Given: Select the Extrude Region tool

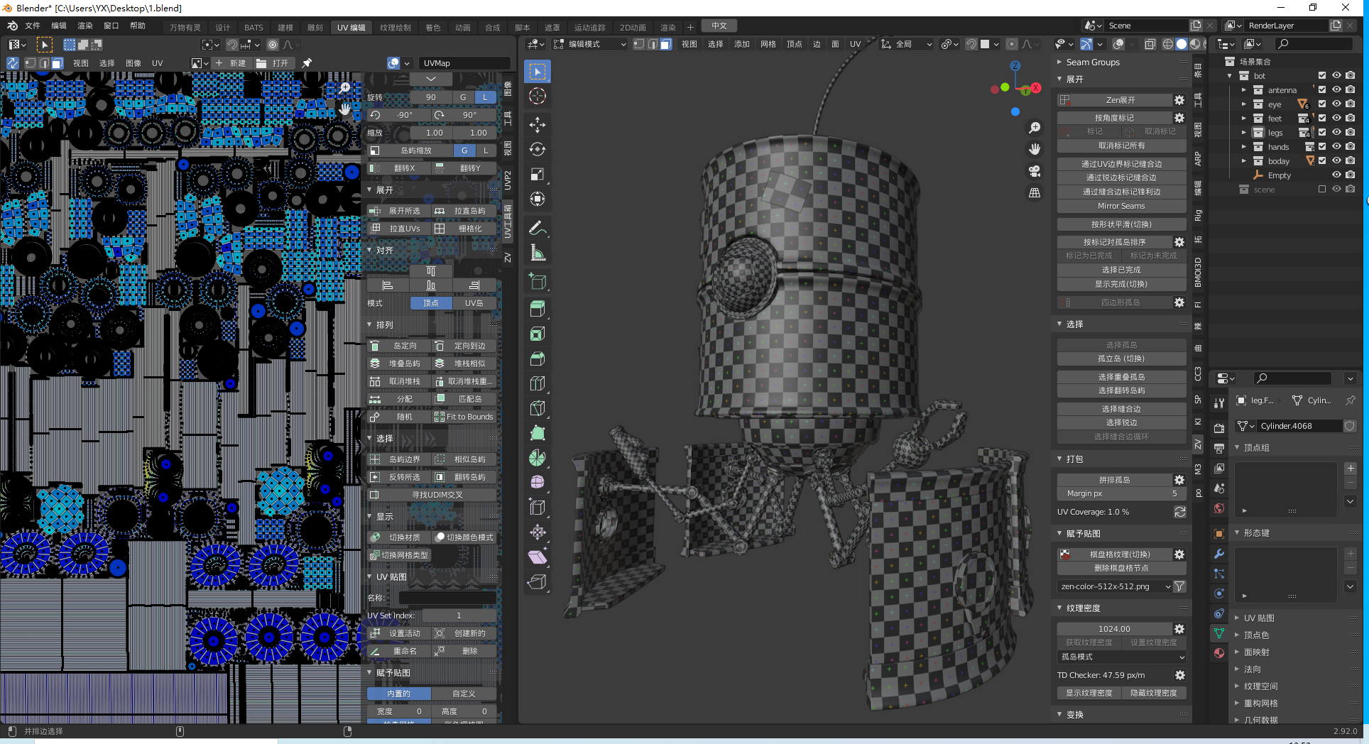Looking at the screenshot, I should pos(538,309).
